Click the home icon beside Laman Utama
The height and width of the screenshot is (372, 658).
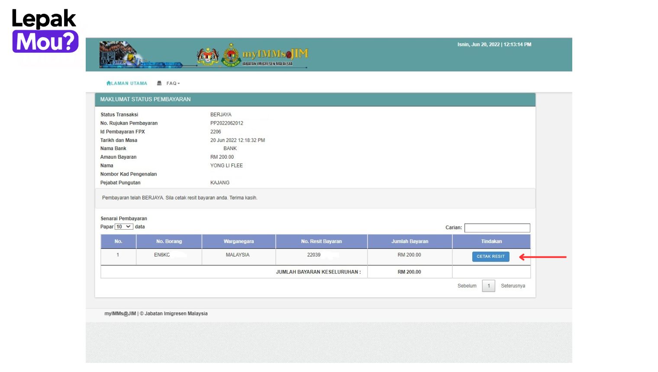(109, 83)
